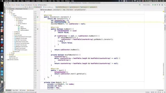Open Skype from the dock
Screen dimensions: 166x93
[x=2, y=72]
